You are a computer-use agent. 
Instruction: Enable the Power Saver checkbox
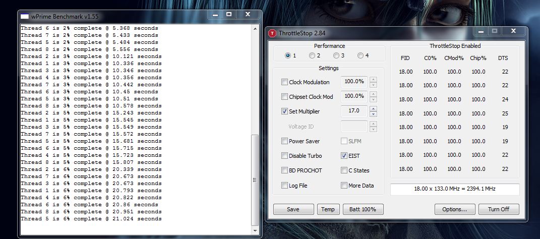point(284,141)
